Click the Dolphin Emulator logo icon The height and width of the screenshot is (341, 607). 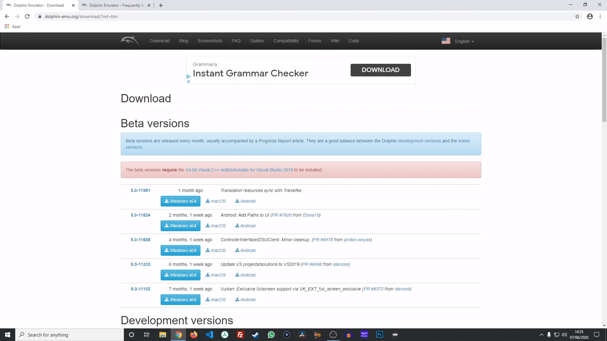[129, 40]
